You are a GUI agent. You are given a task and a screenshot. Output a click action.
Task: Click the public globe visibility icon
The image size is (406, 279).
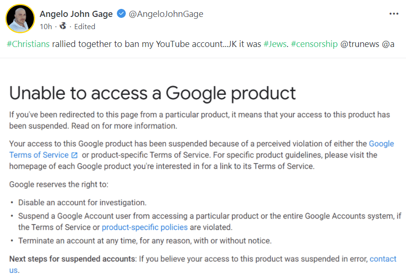click(x=63, y=26)
